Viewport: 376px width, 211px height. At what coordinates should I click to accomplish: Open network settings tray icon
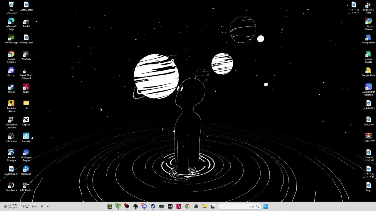tap(27, 206)
